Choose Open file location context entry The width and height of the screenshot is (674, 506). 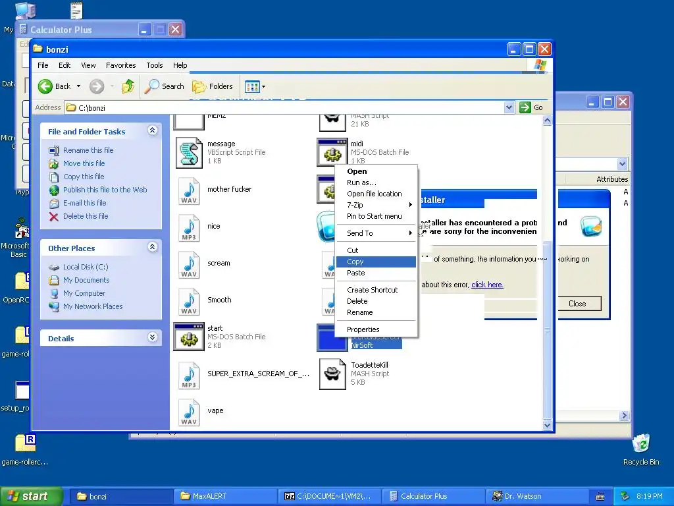point(376,194)
